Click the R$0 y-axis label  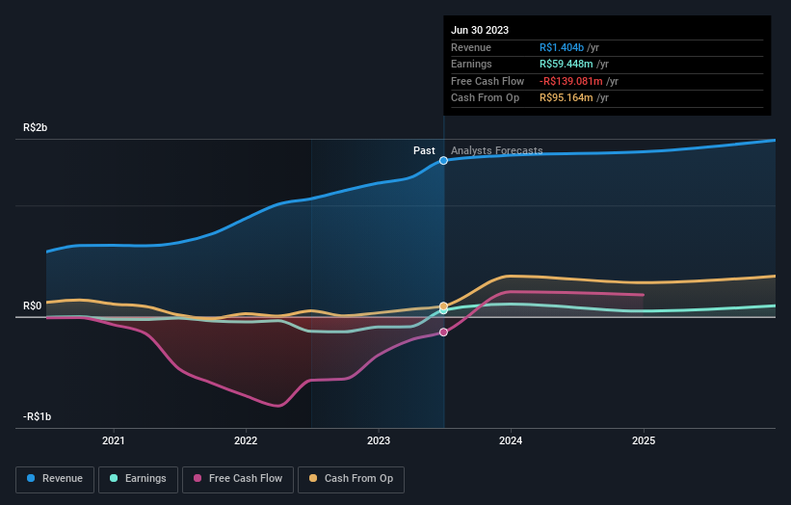(33, 306)
